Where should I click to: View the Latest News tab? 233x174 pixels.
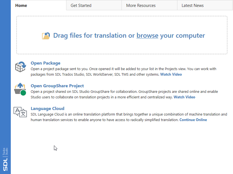(205, 6)
